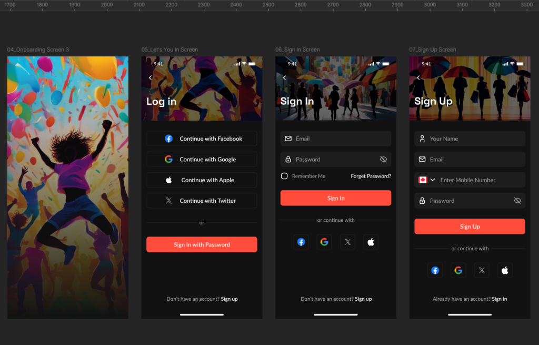Toggle password visibility on Sign In screen

click(x=383, y=159)
